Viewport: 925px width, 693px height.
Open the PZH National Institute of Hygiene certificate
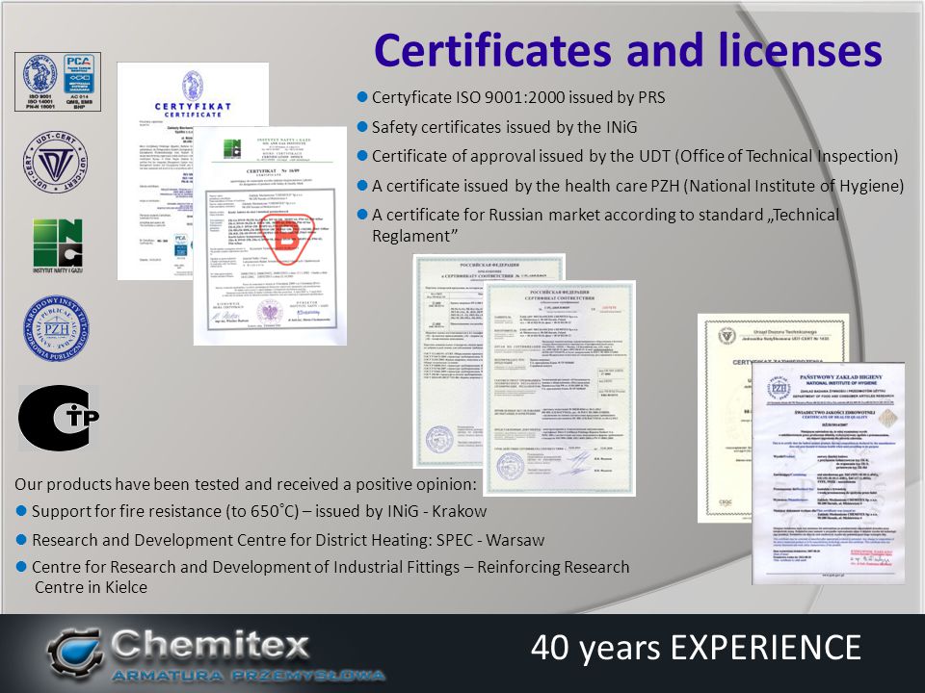tap(829, 474)
